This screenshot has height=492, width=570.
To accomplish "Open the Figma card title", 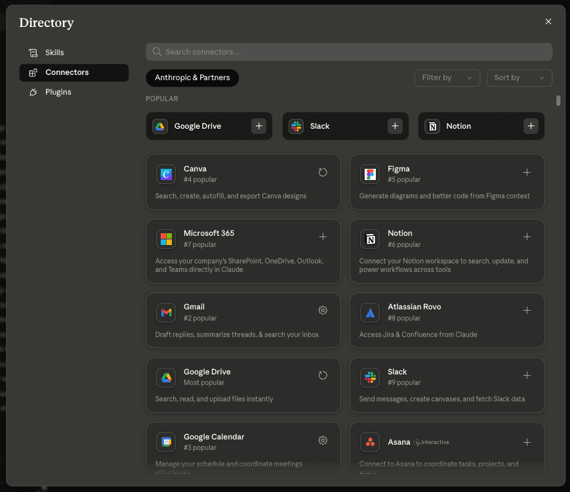I will click(399, 169).
